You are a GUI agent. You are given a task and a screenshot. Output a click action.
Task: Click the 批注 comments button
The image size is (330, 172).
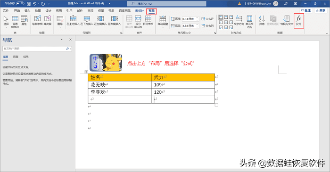click(x=306, y=10)
